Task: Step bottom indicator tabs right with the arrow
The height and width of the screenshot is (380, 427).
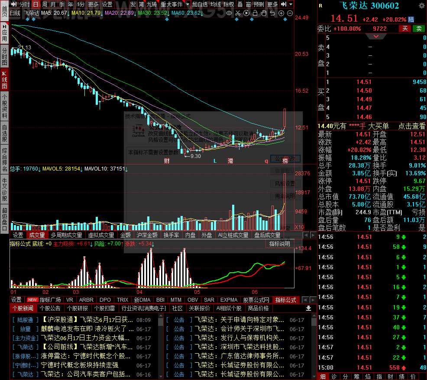Action: [x=313, y=299]
